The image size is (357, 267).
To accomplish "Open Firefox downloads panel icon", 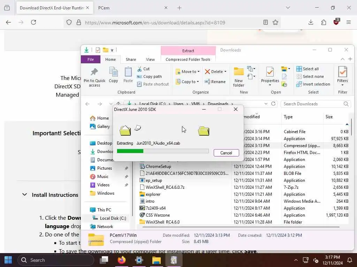I will (x=311, y=22).
